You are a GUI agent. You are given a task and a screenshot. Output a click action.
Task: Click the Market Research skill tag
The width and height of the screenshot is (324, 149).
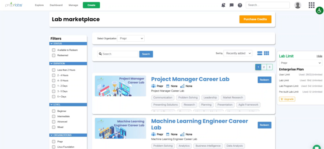coord(233,98)
